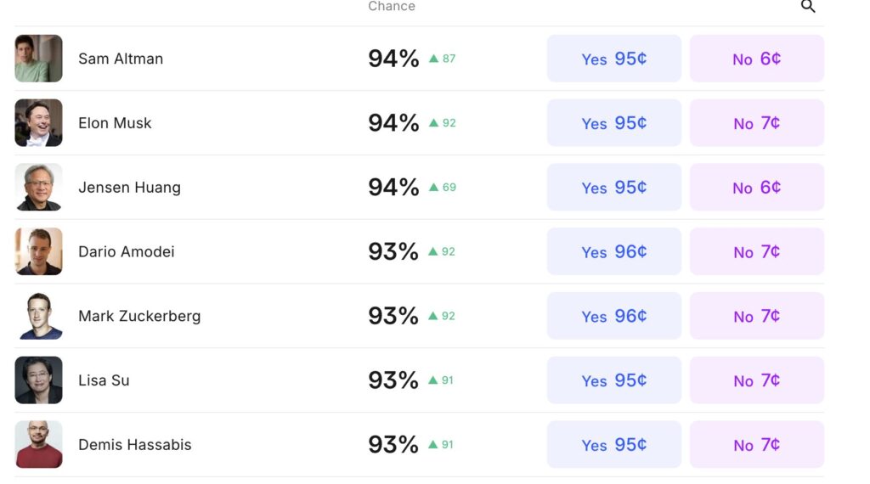Pick No 7¢ for Demis Hassabis

(x=756, y=444)
